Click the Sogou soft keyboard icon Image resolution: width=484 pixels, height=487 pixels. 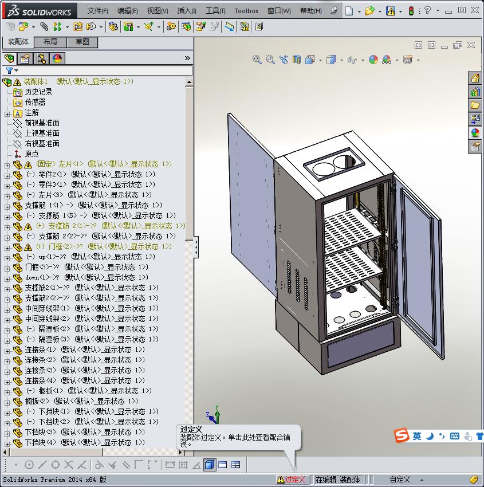pos(455,436)
